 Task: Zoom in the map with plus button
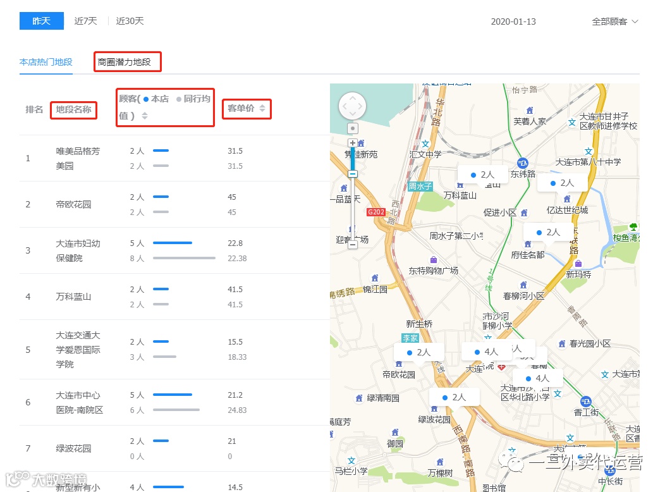pyautogui.click(x=353, y=143)
